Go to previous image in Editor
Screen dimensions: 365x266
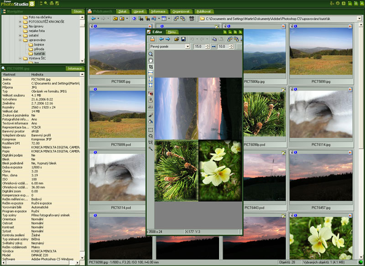(x=161, y=39)
